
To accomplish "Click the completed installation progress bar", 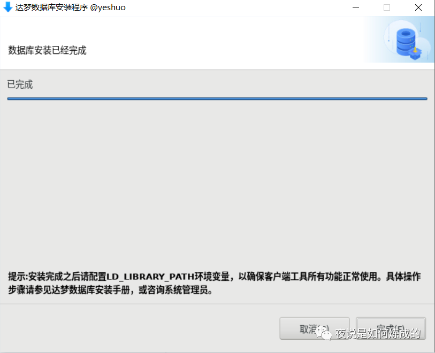I will [217, 99].
